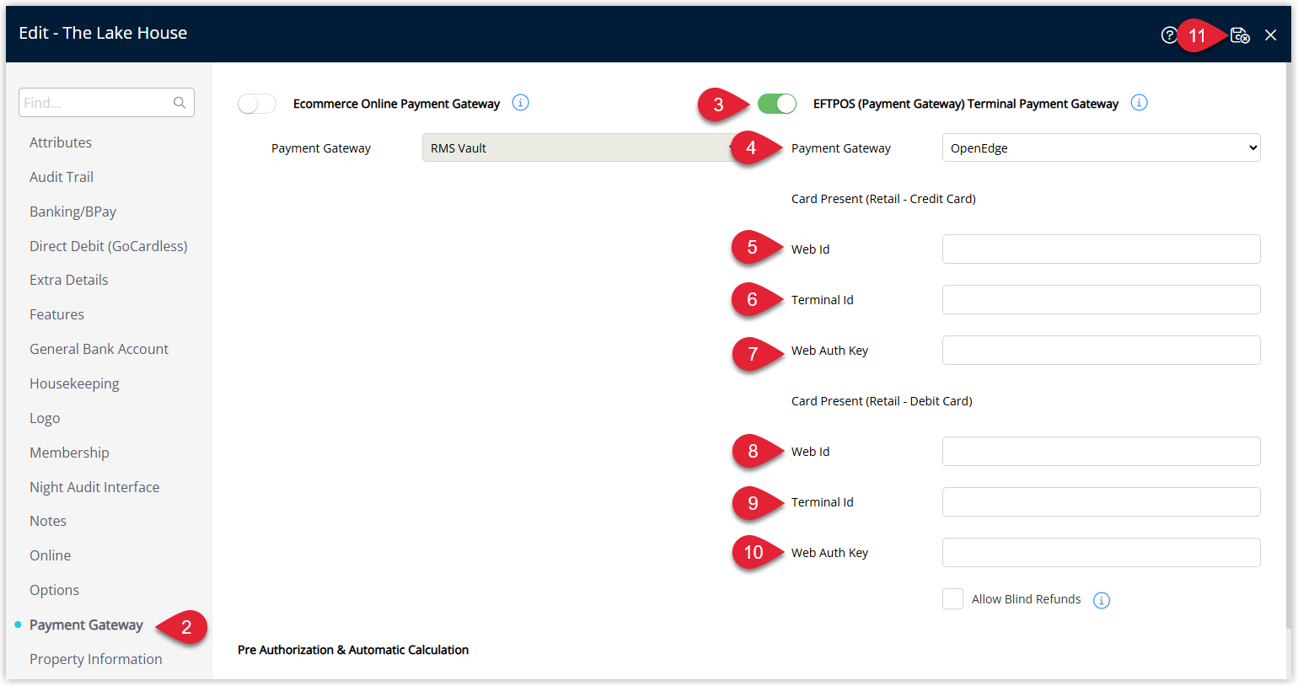1298x686 pixels.
Task: Go to Direct Debit (GoCardless) section
Action: 109,246
